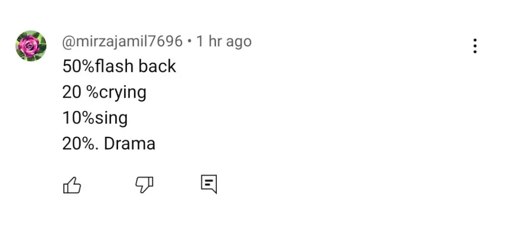Click the "1 hr ago" timestamp
The image size is (506, 230).
coord(224,42)
